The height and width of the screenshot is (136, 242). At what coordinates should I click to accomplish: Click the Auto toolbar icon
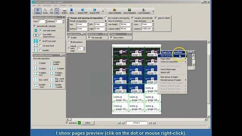(71, 11)
